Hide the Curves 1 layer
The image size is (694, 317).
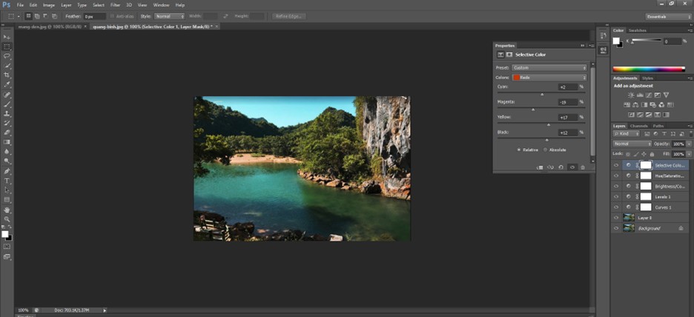615,207
